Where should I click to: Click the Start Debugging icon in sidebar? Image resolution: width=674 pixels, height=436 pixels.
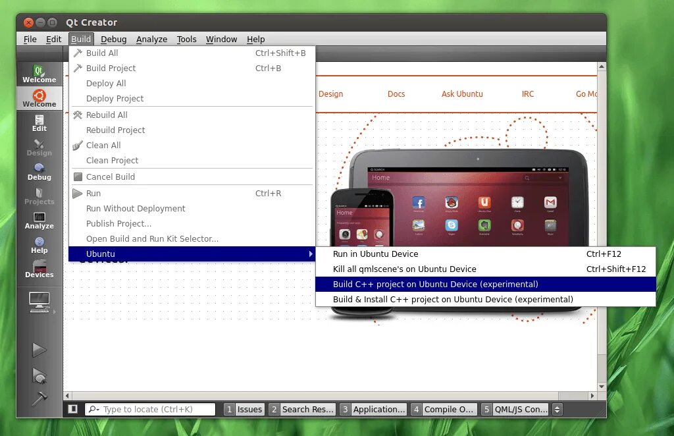click(39, 375)
